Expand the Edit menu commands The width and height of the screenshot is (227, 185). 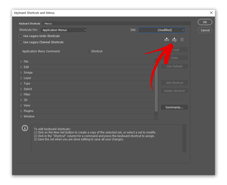click(21, 67)
